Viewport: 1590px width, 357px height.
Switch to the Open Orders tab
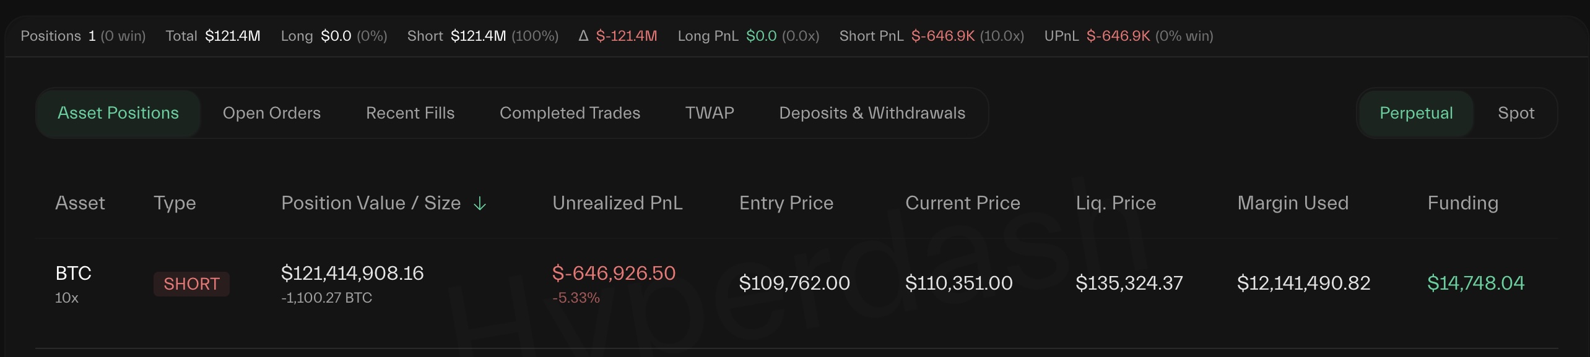(x=272, y=113)
